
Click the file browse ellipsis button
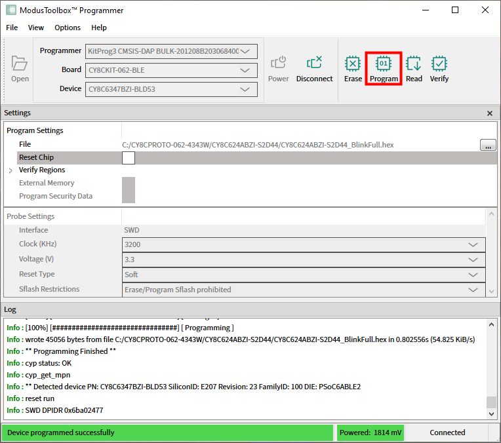coord(488,145)
